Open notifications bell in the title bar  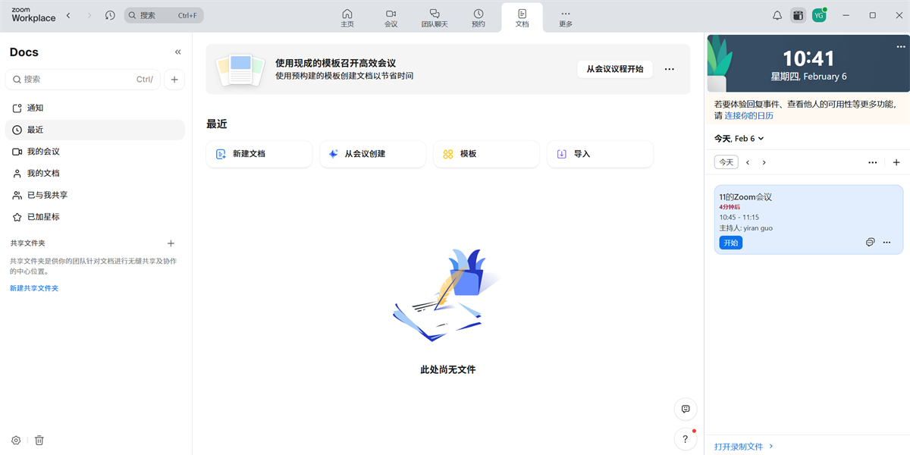pos(777,14)
